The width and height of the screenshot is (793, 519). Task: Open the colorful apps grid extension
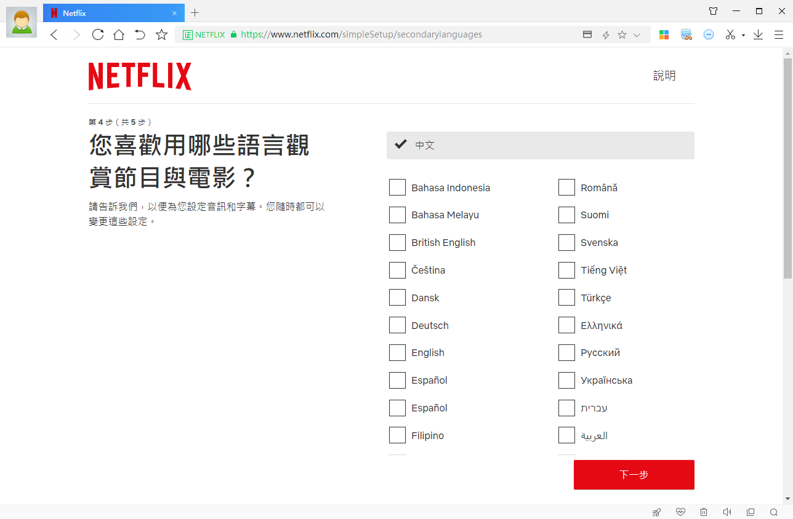point(664,35)
